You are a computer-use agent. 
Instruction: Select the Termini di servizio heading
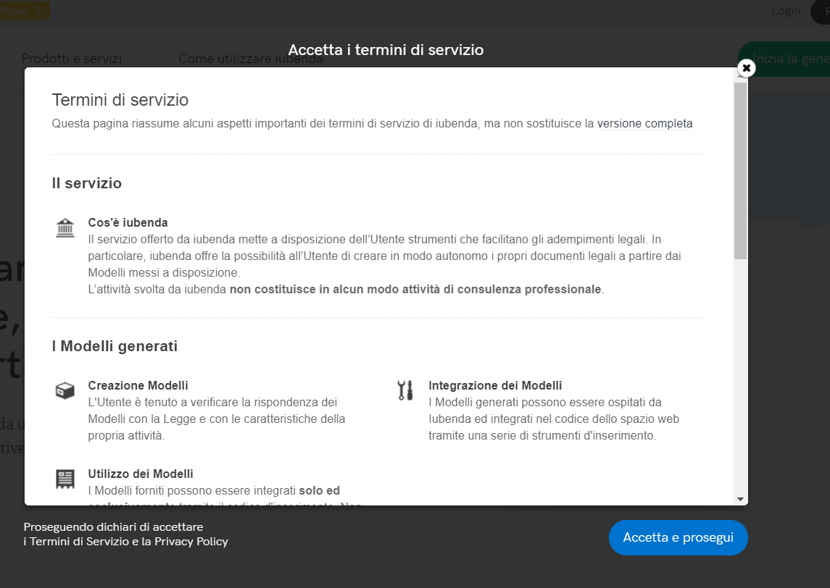(120, 100)
